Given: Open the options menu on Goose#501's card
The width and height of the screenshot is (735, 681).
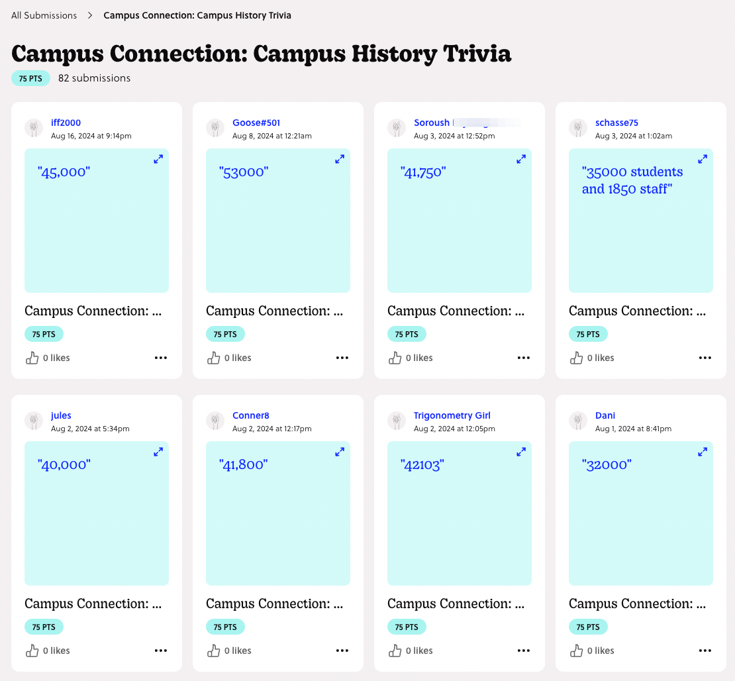Looking at the screenshot, I should (342, 358).
